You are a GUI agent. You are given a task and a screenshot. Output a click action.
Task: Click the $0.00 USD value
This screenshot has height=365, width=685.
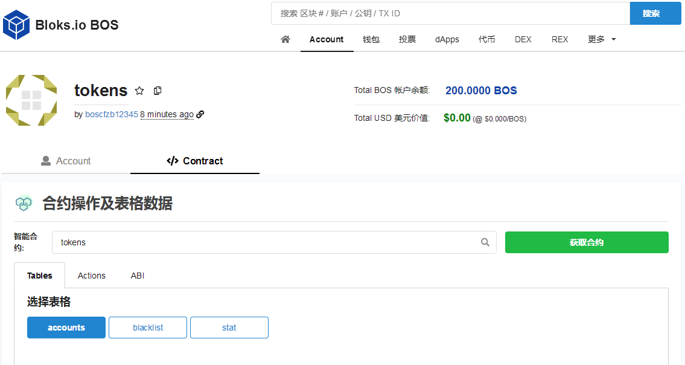pyautogui.click(x=457, y=118)
